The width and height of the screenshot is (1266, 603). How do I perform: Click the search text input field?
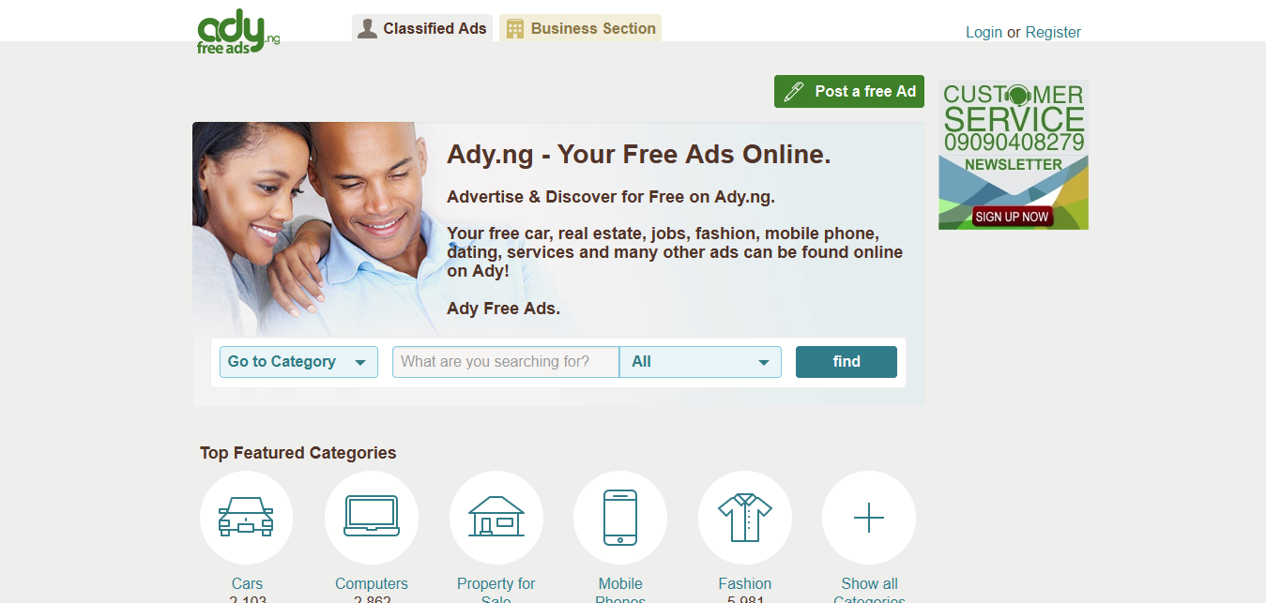coord(506,362)
